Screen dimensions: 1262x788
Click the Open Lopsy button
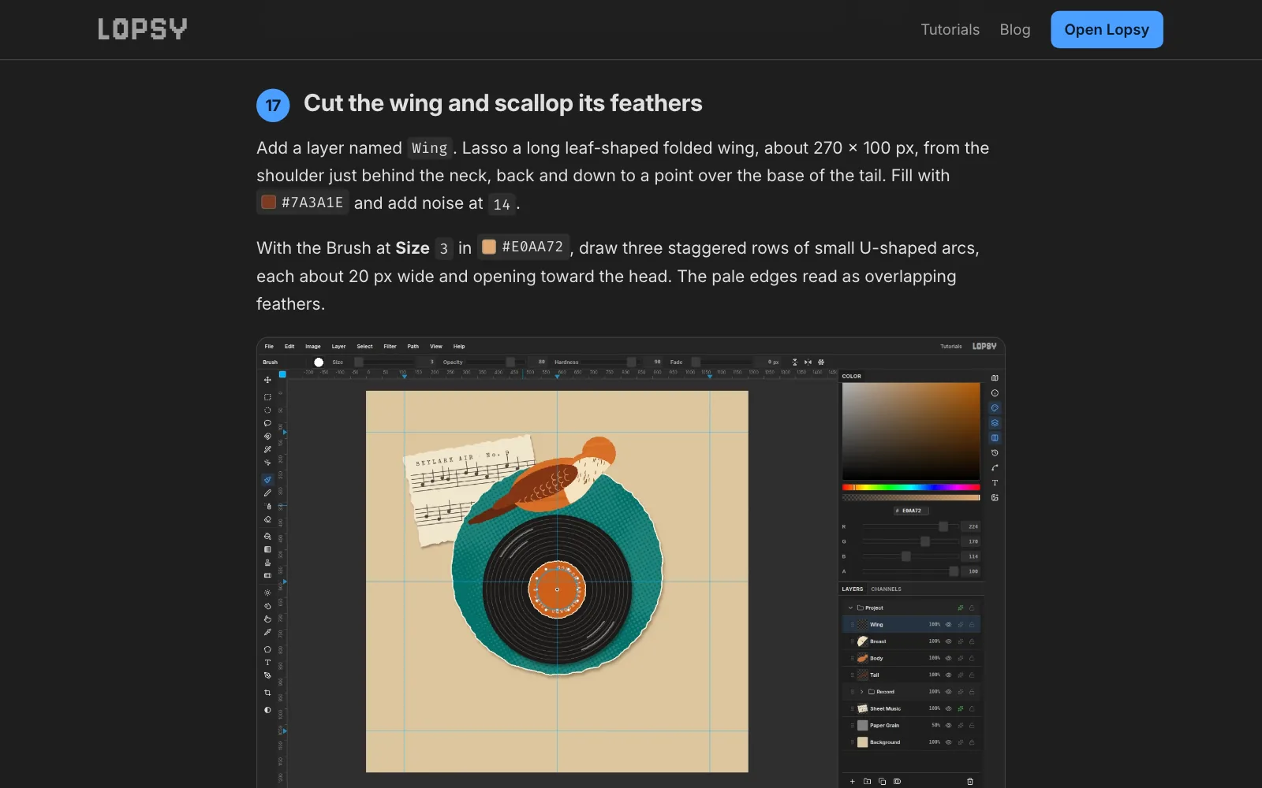1107,29
